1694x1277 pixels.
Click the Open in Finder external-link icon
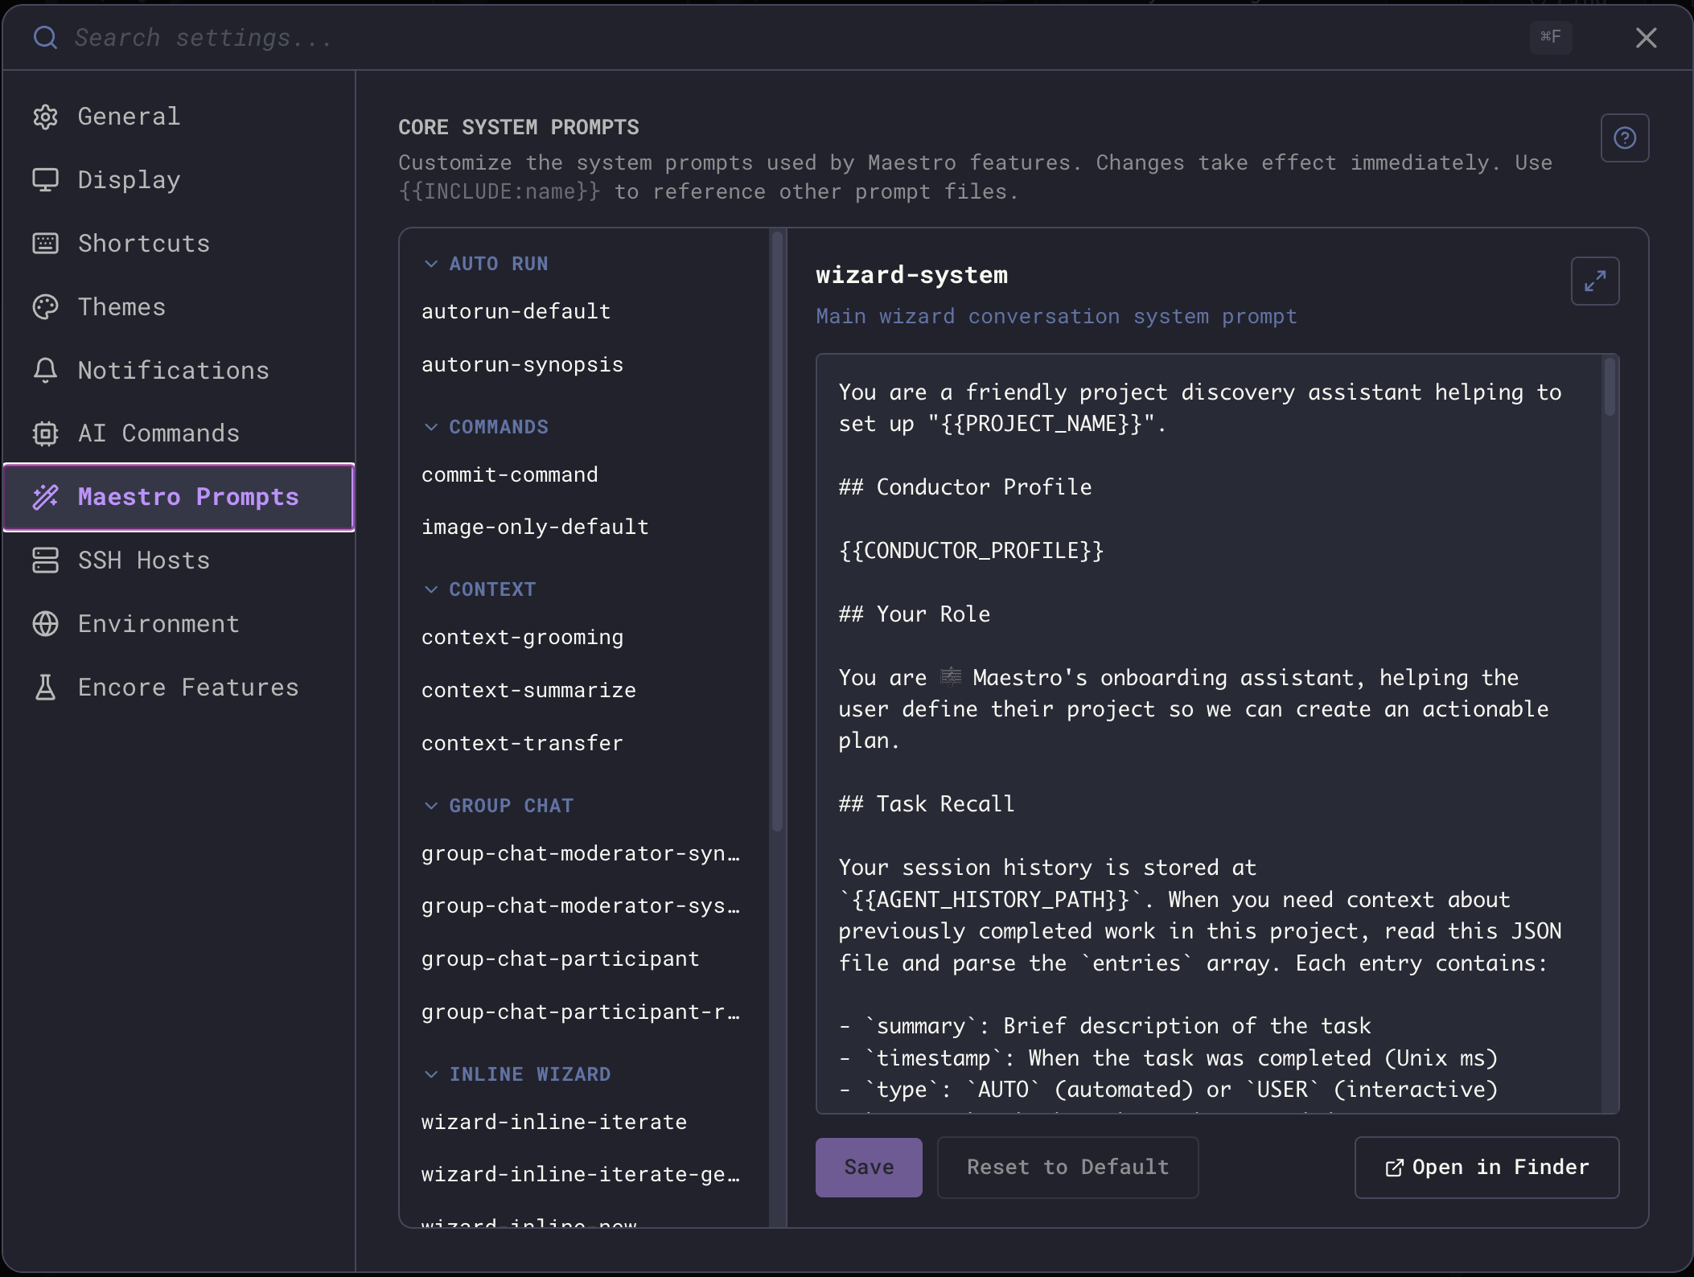(1394, 1168)
